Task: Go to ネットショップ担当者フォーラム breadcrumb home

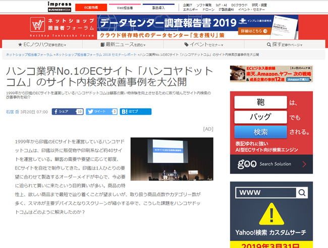Action: tap(29, 55)
